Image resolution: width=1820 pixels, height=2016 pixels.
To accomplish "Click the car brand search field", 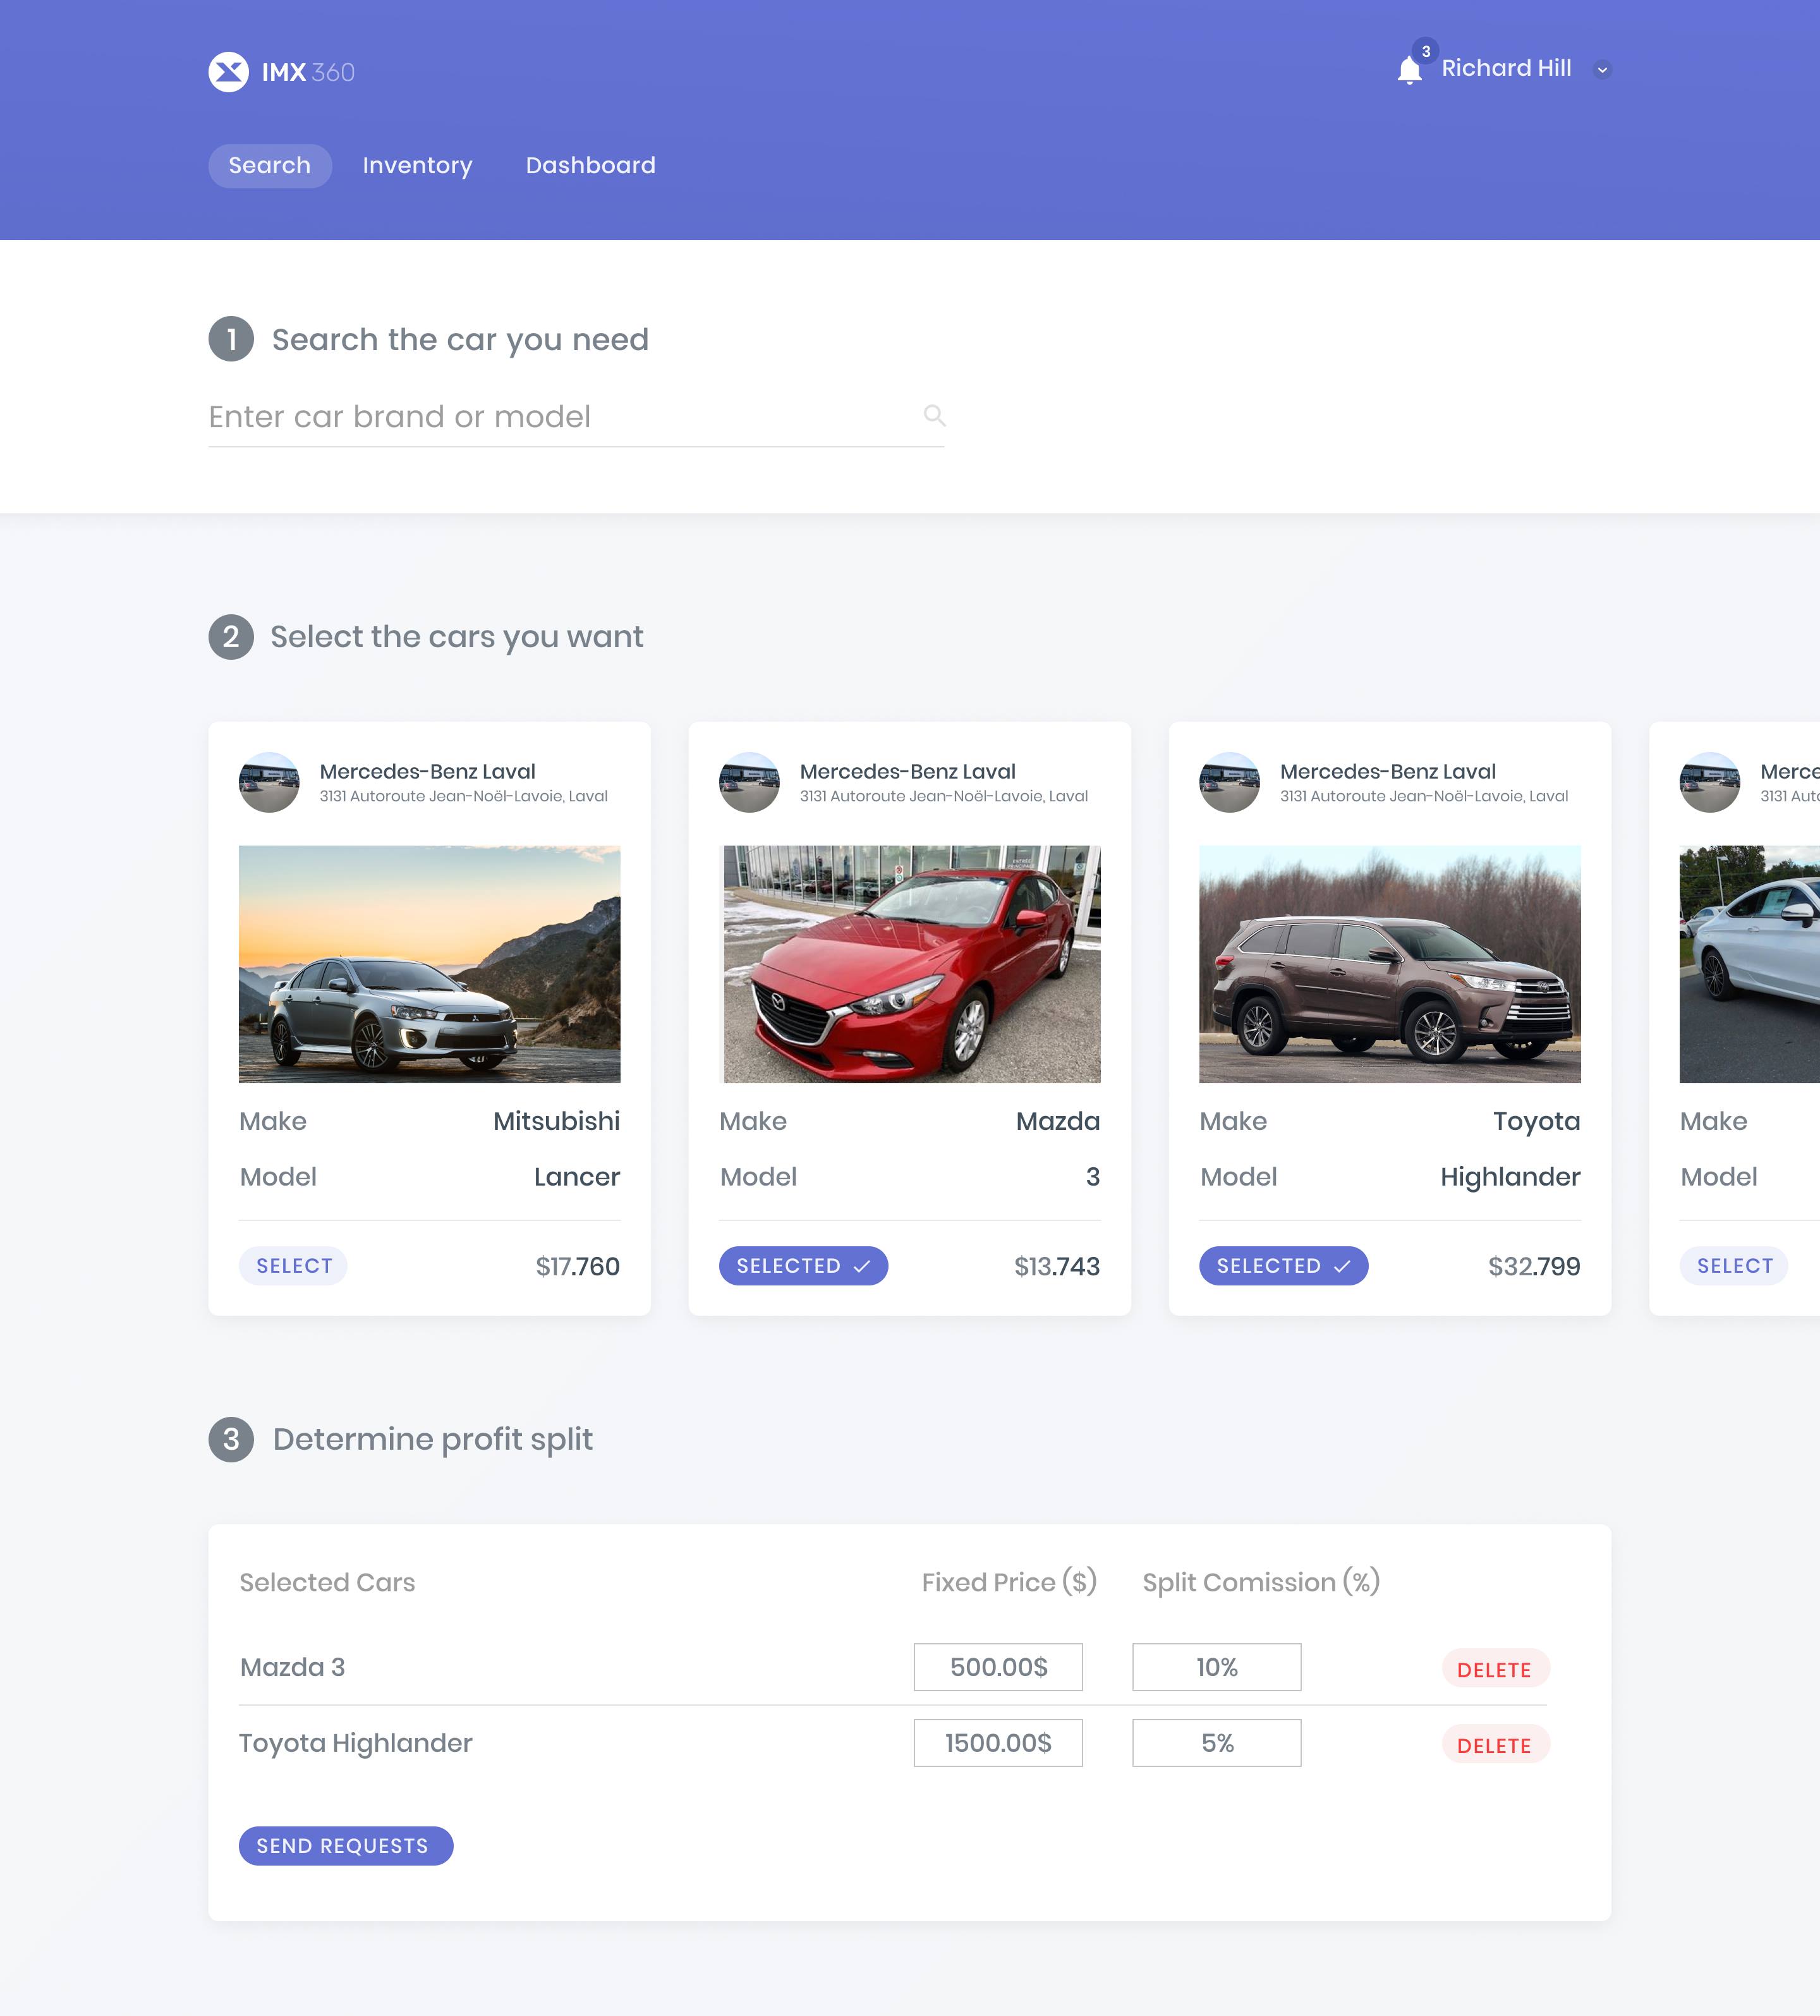I will (x=560, y=417).
